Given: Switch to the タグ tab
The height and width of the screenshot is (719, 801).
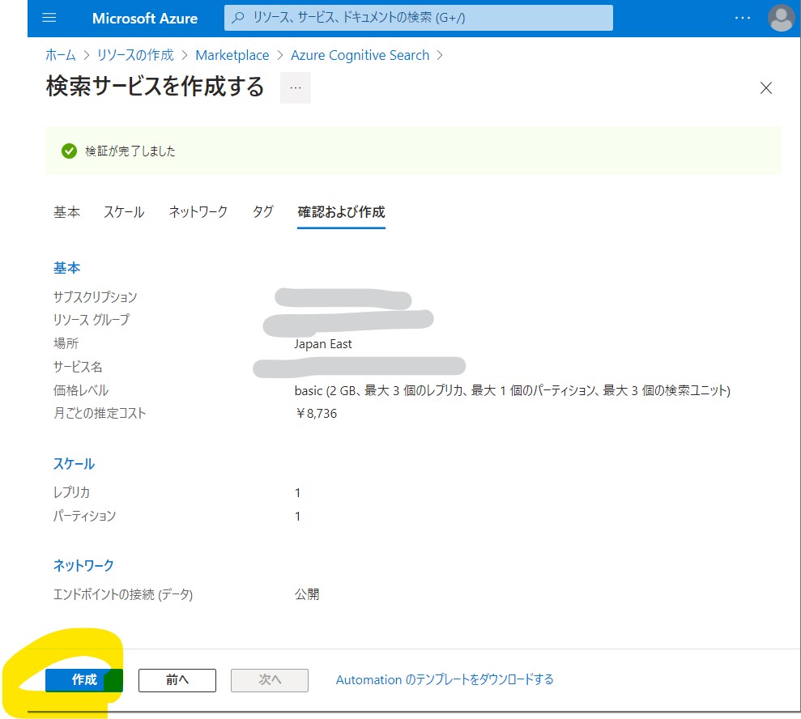Looking at the screenshot, I should coord(263,212).
